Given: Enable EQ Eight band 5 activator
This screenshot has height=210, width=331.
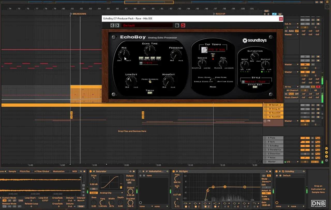Looking at the screenshot, I should (225, 206).
